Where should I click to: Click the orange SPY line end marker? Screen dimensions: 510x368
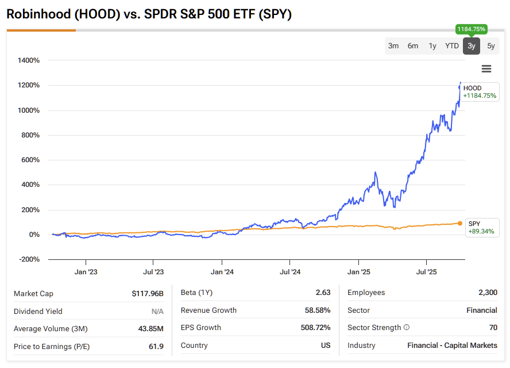[460, 223]
